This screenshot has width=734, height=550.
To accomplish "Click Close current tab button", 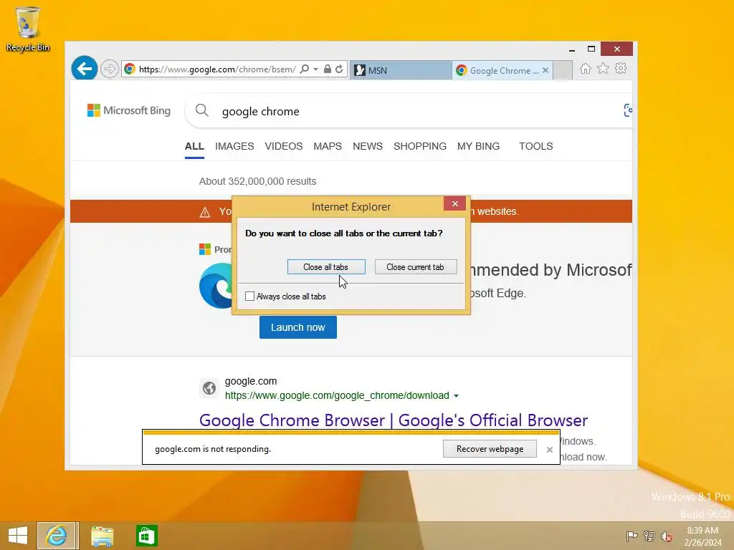I will [x=416, y=267].
